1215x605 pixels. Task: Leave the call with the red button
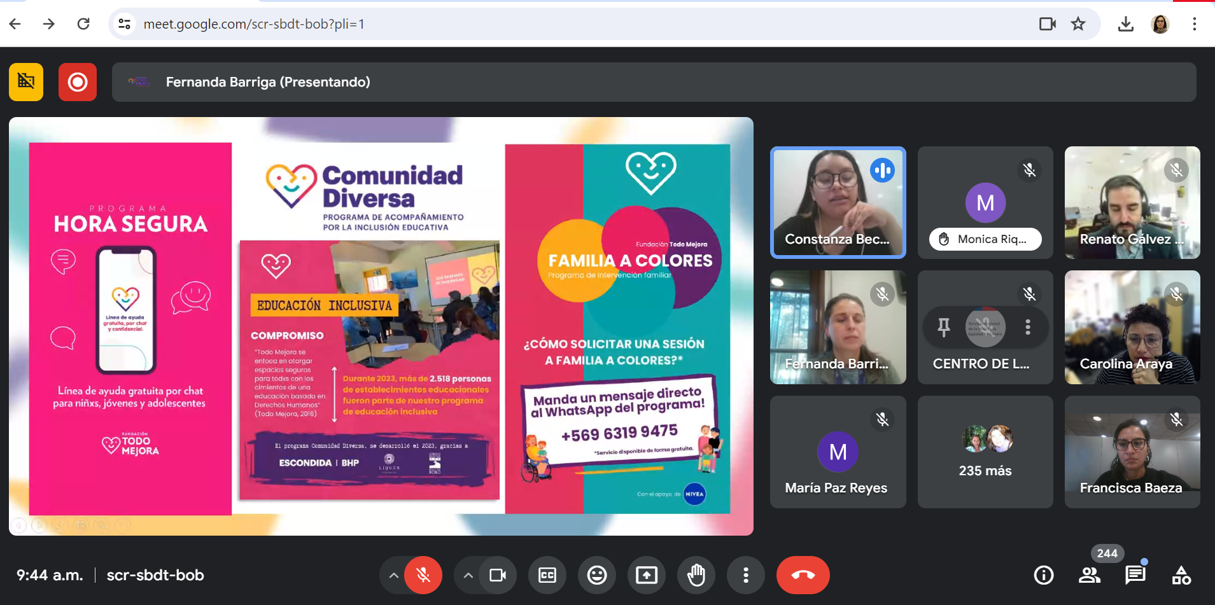pos(803,575)
